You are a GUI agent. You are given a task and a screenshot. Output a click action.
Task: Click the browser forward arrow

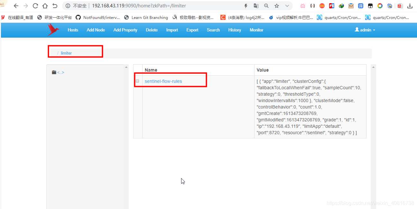(26, 6)
